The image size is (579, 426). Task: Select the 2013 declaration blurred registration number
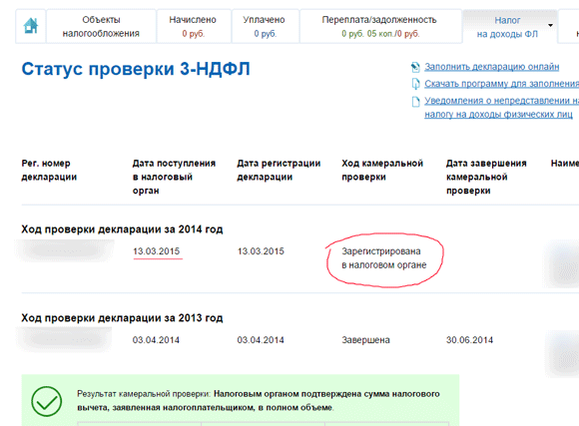(65, 339)
